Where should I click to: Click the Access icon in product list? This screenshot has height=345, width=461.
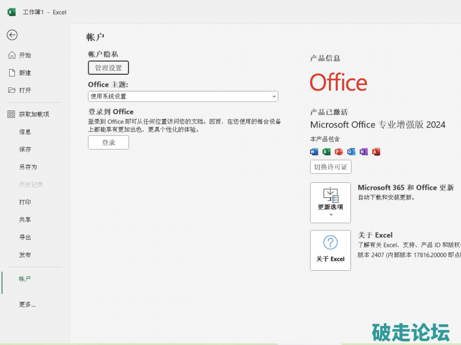click(376, 152)
